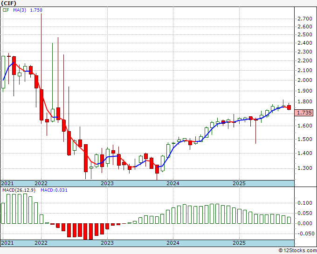Click the 0.100 MACD axis label
This screenshot has height=254, width=317.
tap(305, 203)
